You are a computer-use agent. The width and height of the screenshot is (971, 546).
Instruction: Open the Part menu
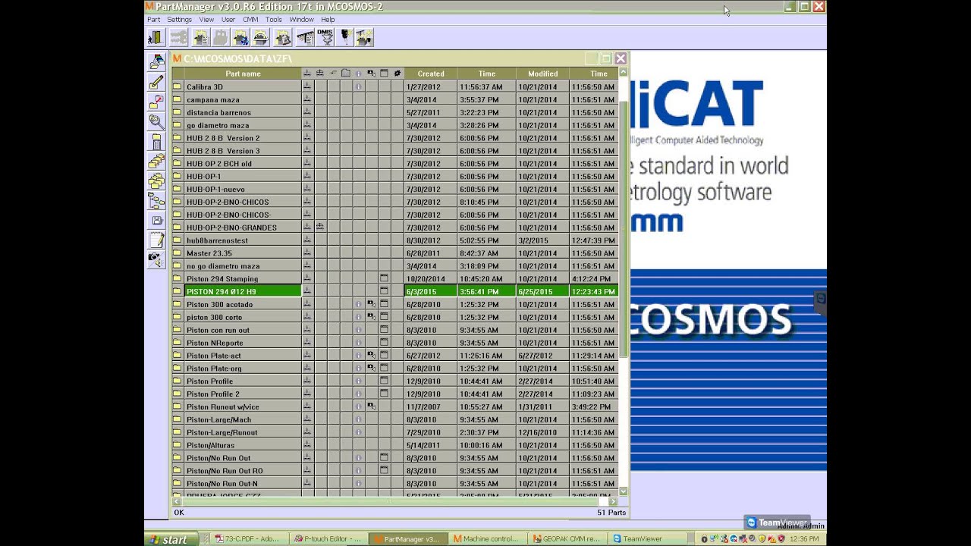153,20
